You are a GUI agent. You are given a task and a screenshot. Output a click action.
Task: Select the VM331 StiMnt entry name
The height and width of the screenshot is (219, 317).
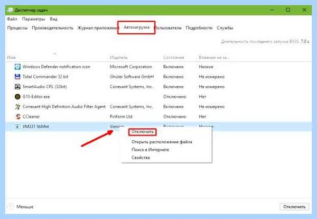(35, 126)
